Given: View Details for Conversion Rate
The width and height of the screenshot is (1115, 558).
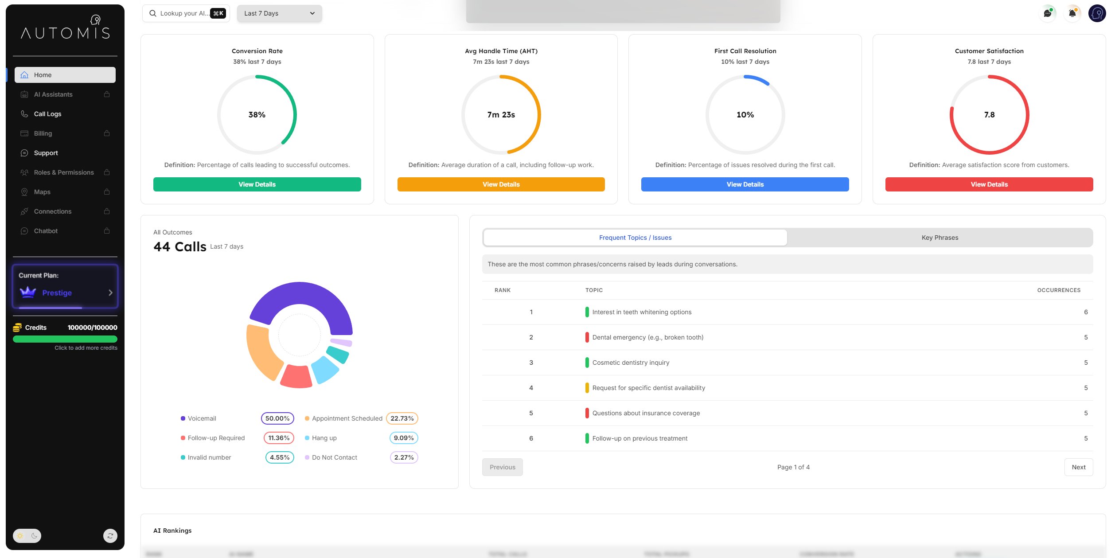Looking at the screenshot, I should (x=257, y=184).
